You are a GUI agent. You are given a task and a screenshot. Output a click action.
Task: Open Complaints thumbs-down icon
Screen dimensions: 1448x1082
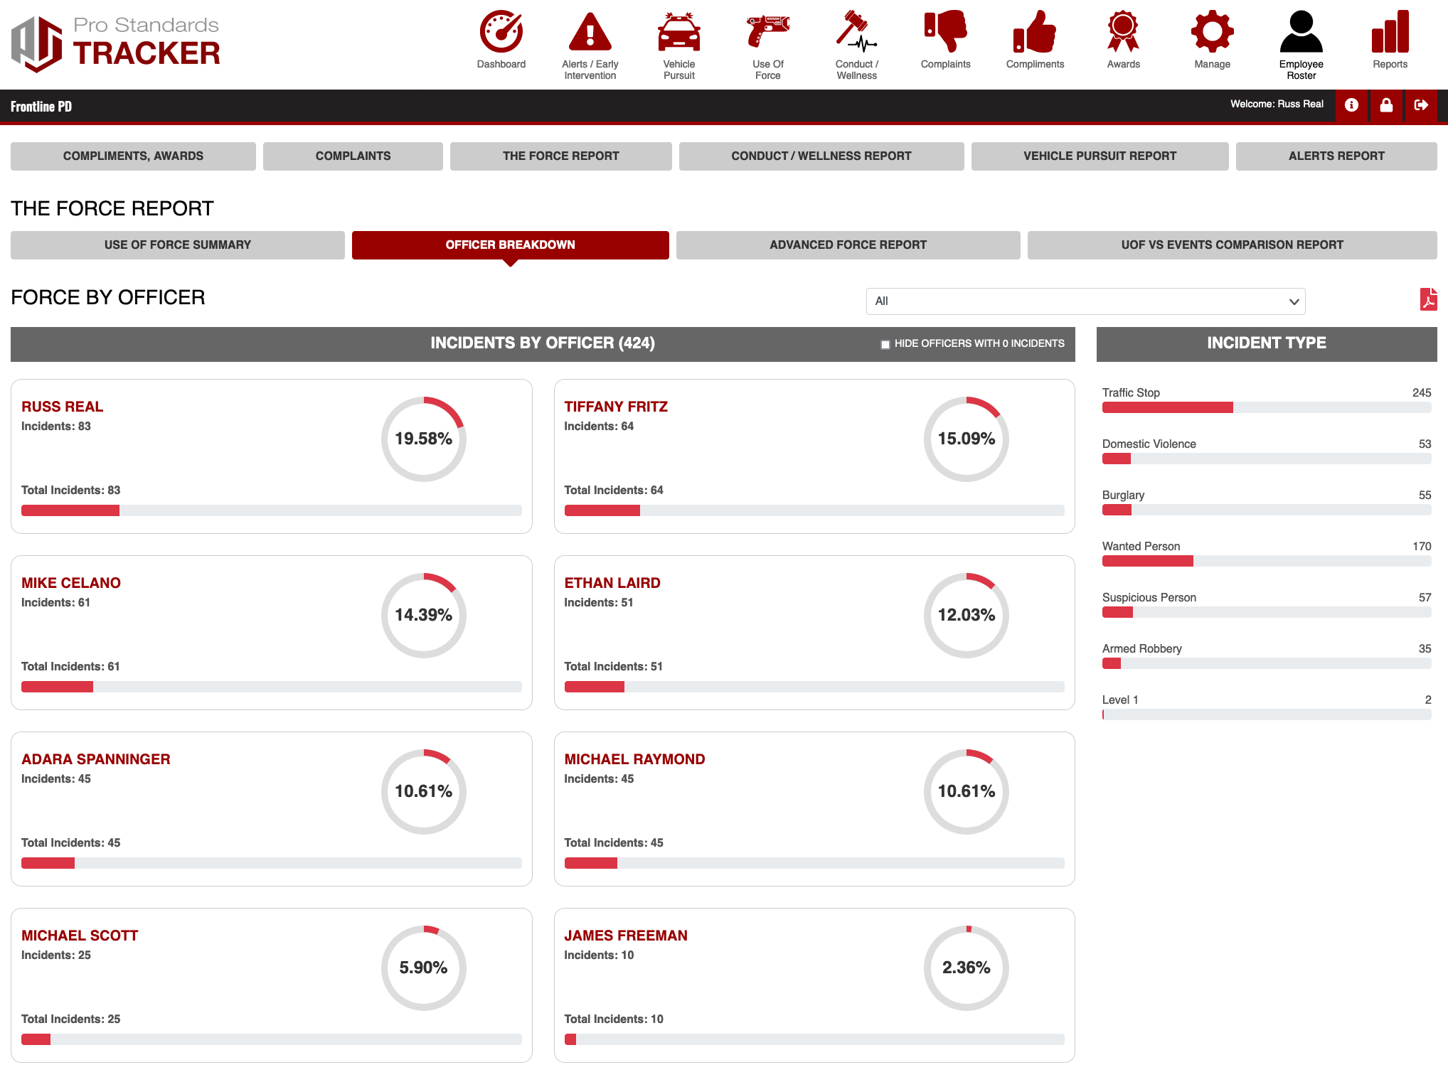945,32
